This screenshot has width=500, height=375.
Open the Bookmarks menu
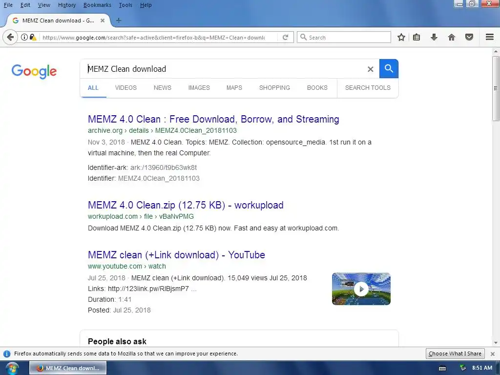tap(97, 5)
